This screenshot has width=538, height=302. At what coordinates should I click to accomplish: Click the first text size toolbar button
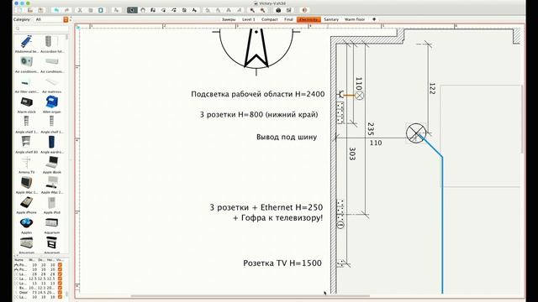pos(208,10)
